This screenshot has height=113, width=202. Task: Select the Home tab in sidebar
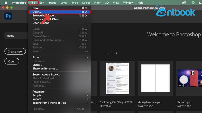click(x=16, y=36)
